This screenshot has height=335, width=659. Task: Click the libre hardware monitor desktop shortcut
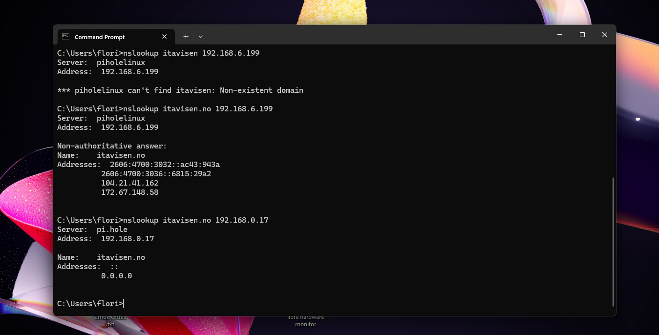click(x=305, y=321)
